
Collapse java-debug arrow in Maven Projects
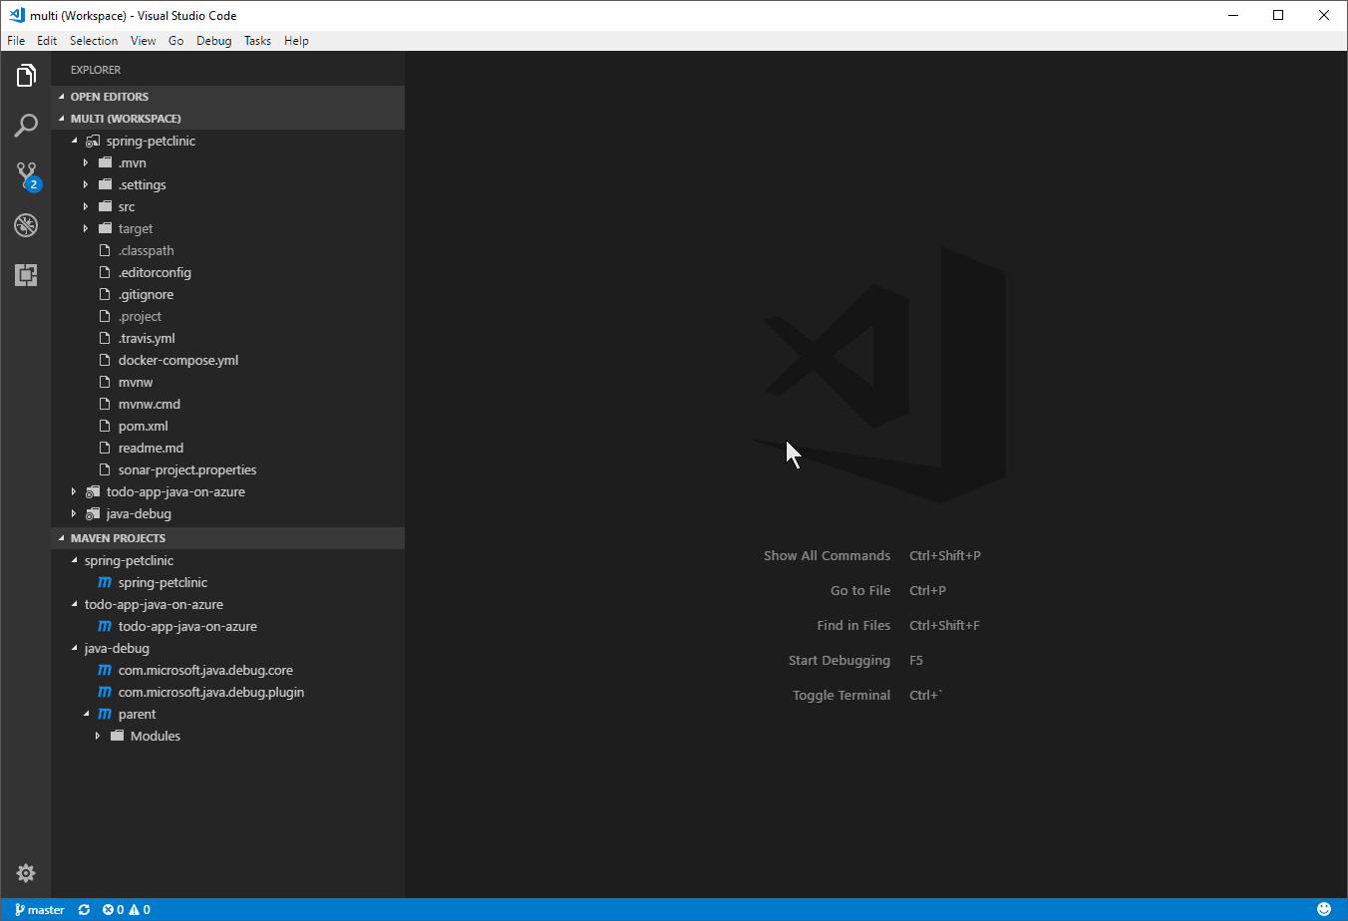pos(74,648)
